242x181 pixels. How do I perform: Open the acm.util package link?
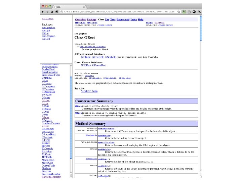pos(46,39)
